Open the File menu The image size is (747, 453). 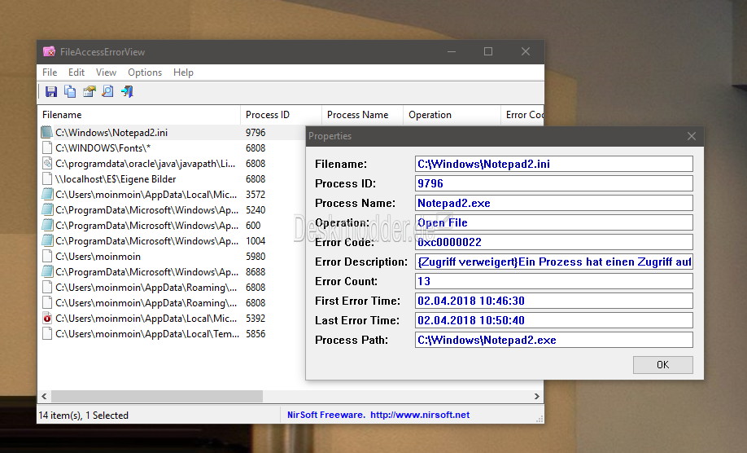coord(50,73)
